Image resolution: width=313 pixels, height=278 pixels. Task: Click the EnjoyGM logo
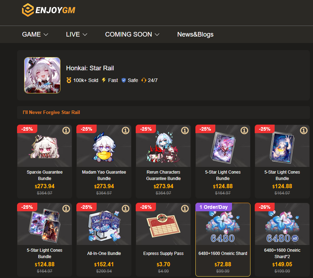click(49, 10)
